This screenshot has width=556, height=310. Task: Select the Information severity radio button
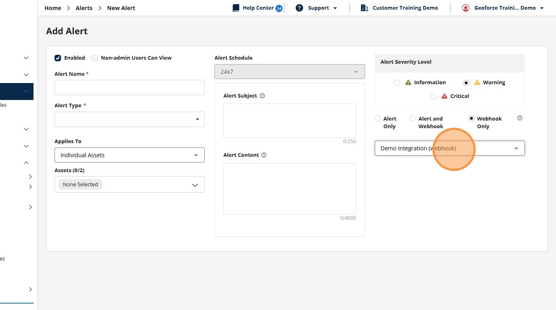pyautogui.click(x=397, y=83)
